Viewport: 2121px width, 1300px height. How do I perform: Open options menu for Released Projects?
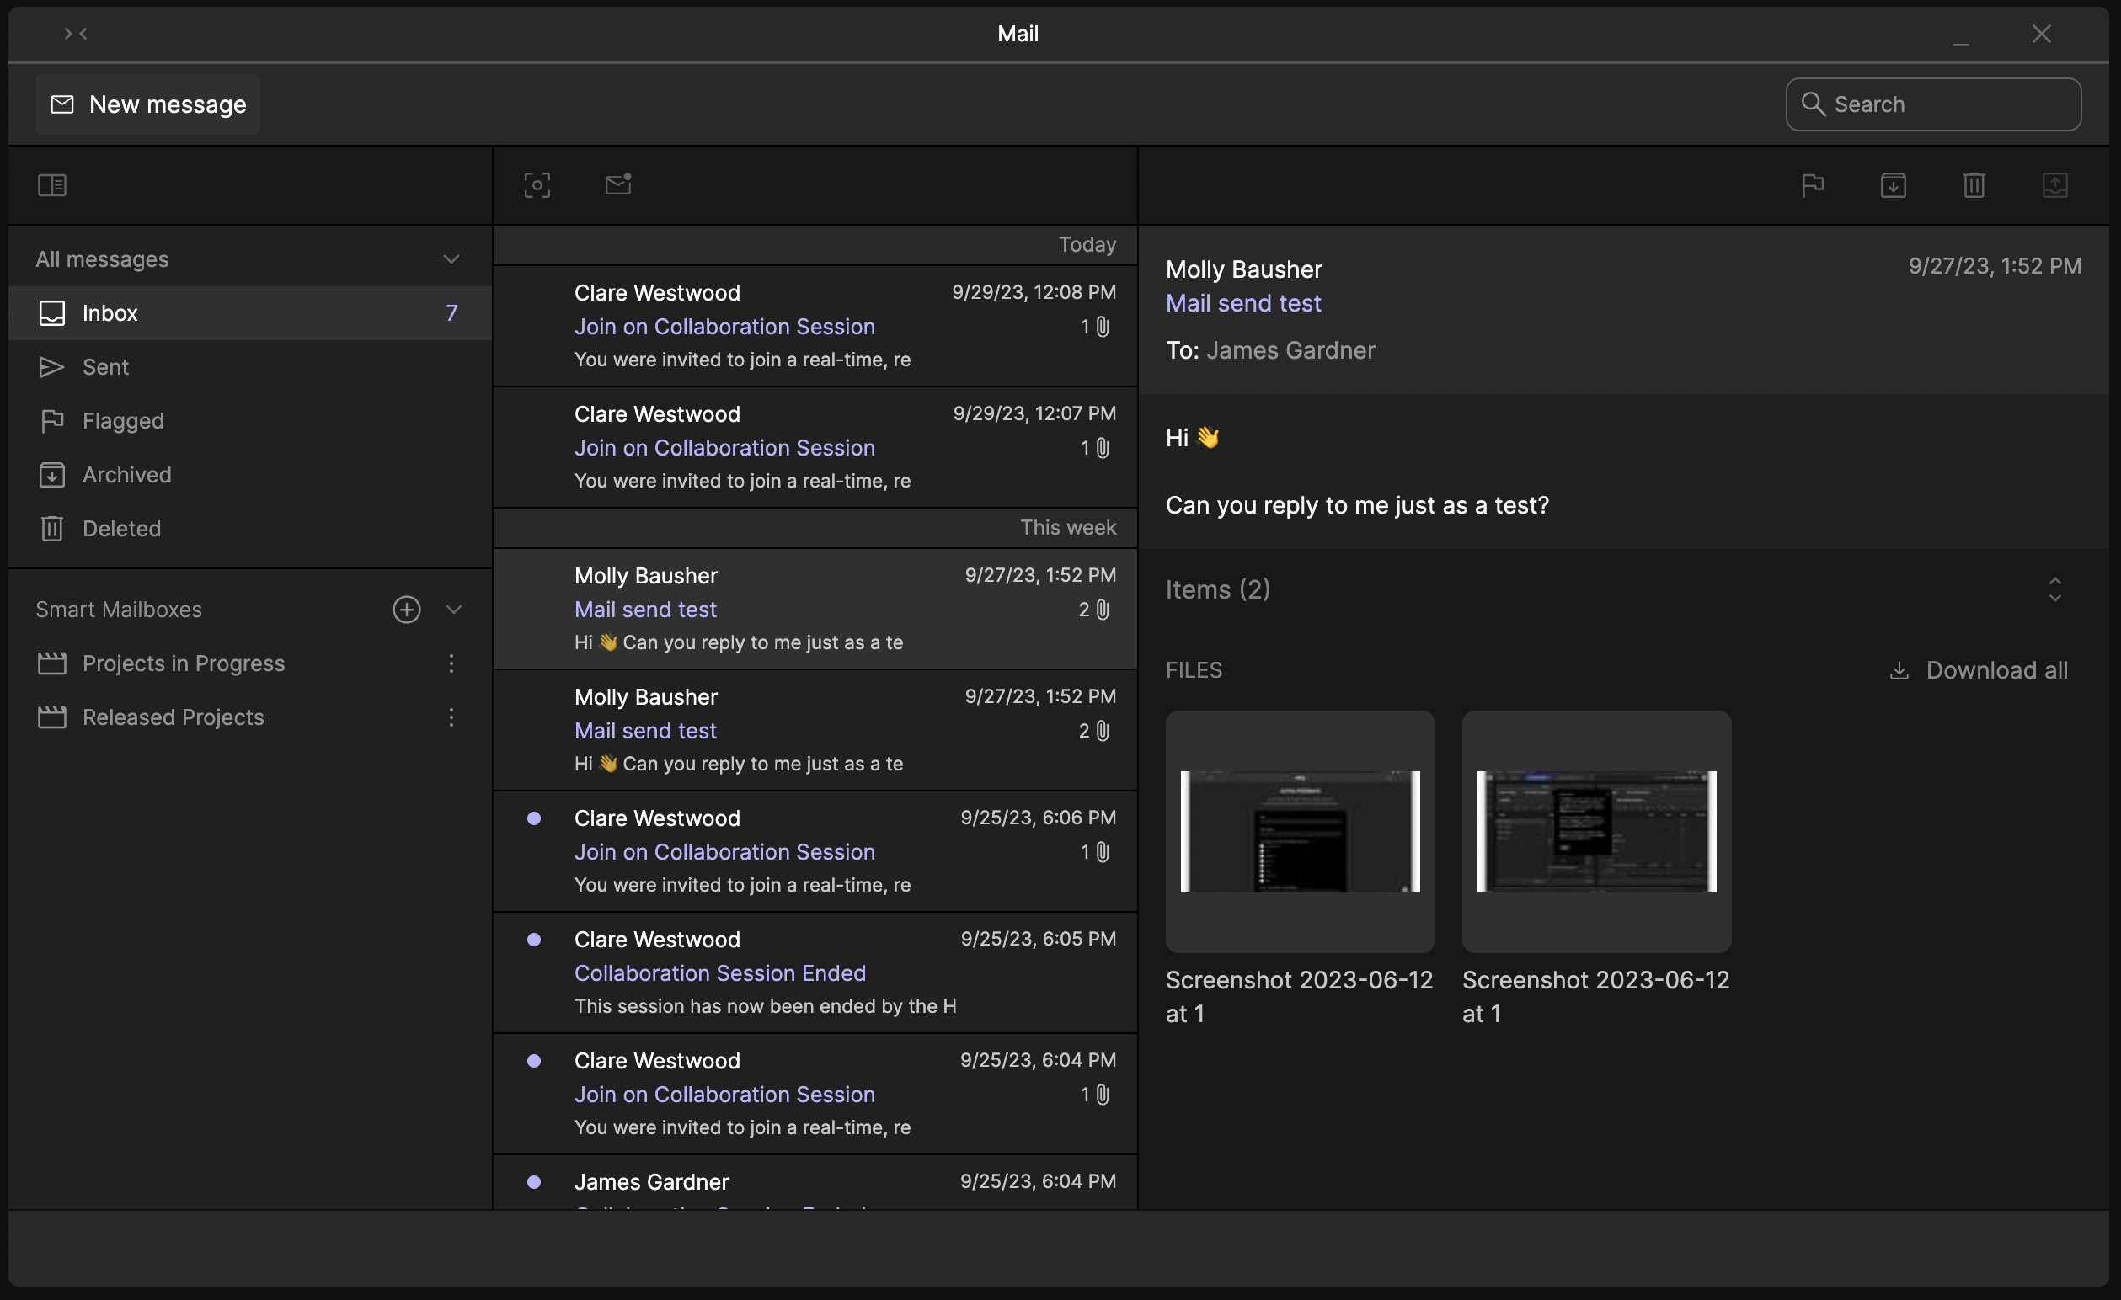(x=451, y=717)
